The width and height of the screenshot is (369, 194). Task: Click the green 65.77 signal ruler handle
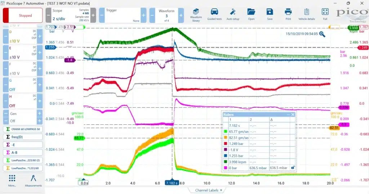79,138
